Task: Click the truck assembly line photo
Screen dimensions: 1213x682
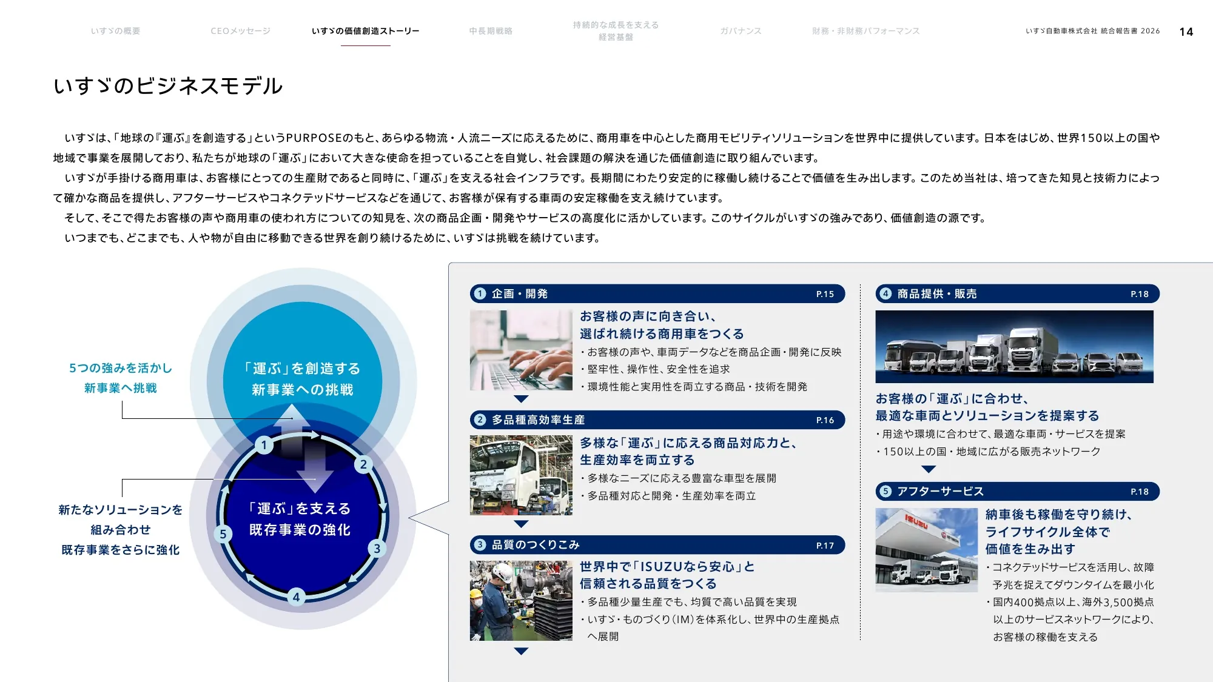Action: [x=521, y=475]
